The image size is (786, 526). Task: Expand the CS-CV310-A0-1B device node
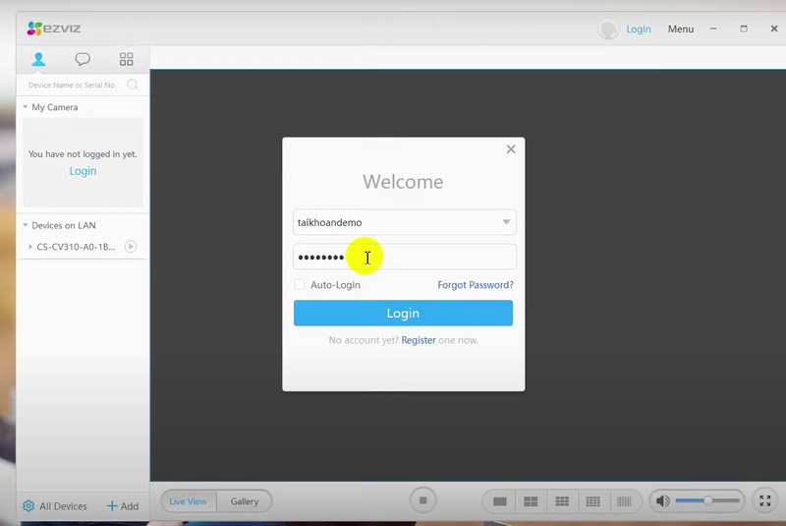pyautogui.click(x=30, y=247)
